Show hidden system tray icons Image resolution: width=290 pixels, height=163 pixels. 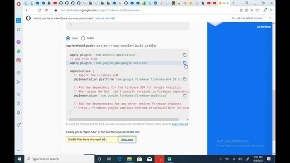[221, 159]
